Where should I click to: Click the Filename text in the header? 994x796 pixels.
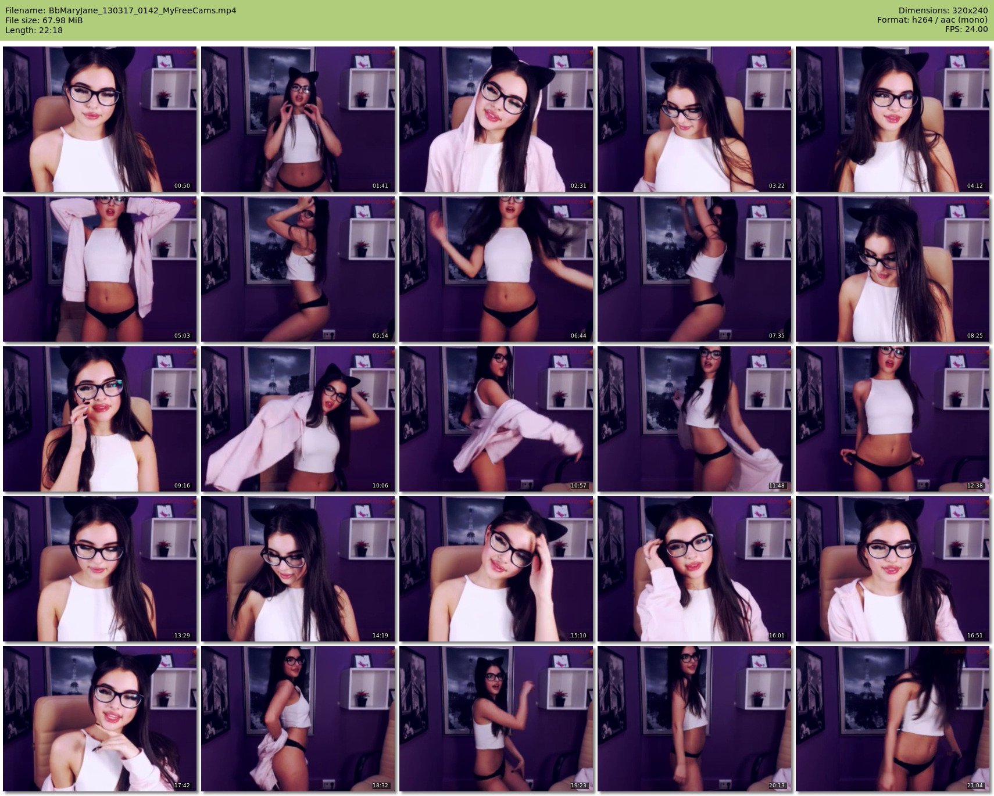[121, 10]
